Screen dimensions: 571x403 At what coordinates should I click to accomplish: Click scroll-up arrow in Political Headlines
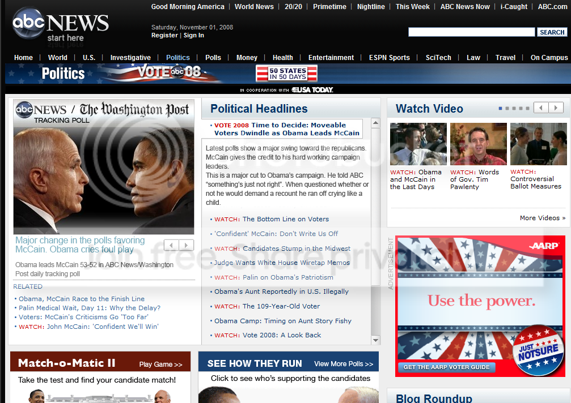pos(375,123)
